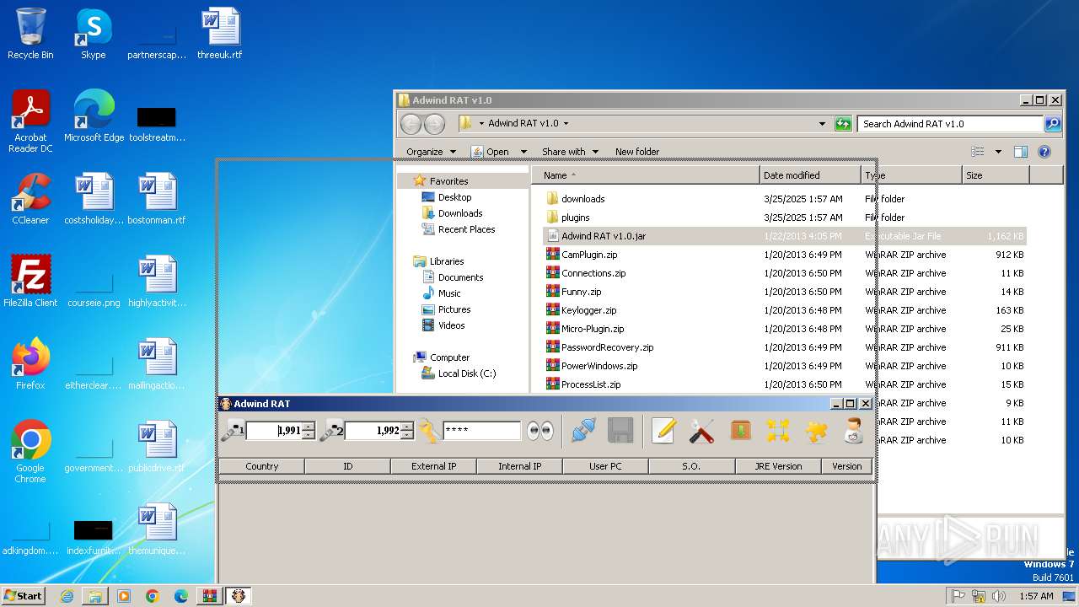Select the Keylogger.zip file
Screen dimensions: 1079x607
[588, 310]
